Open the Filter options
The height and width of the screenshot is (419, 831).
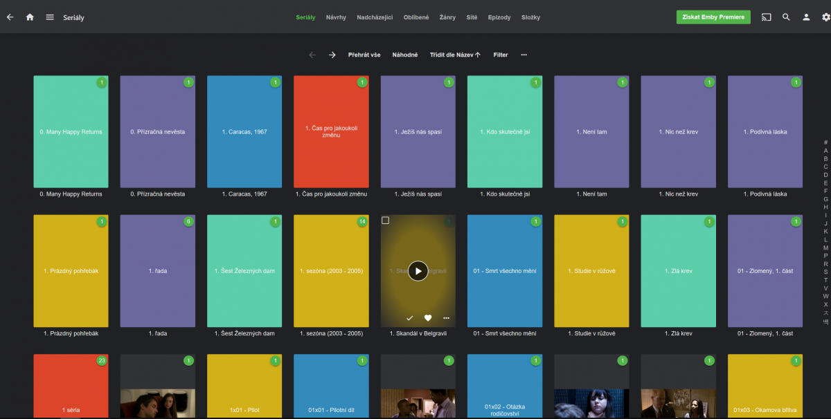coord(501,55)
